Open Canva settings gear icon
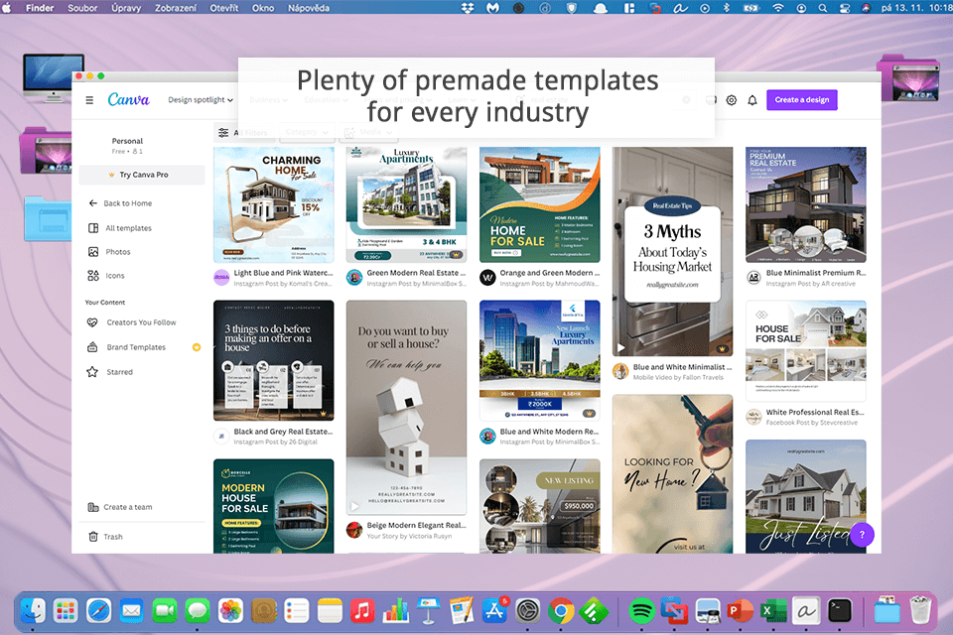The width and height of the screenshot is (953, 635). point(732,100)
